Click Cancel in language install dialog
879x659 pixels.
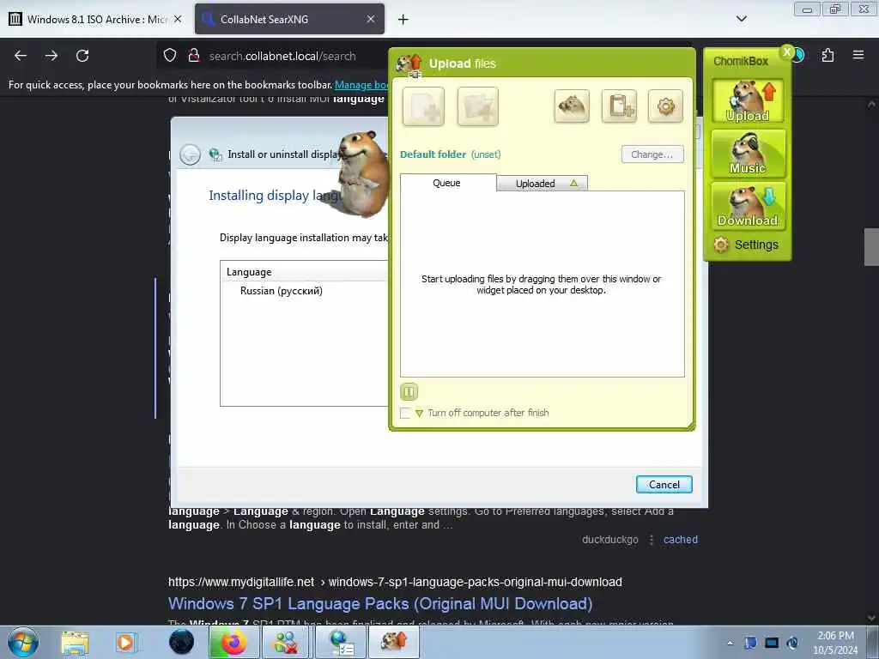pos(664,485)
